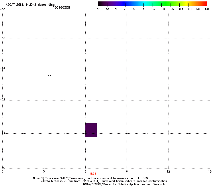Click the -1 color bar label
This screenshot has width=212, height=186.
[142, 9]
